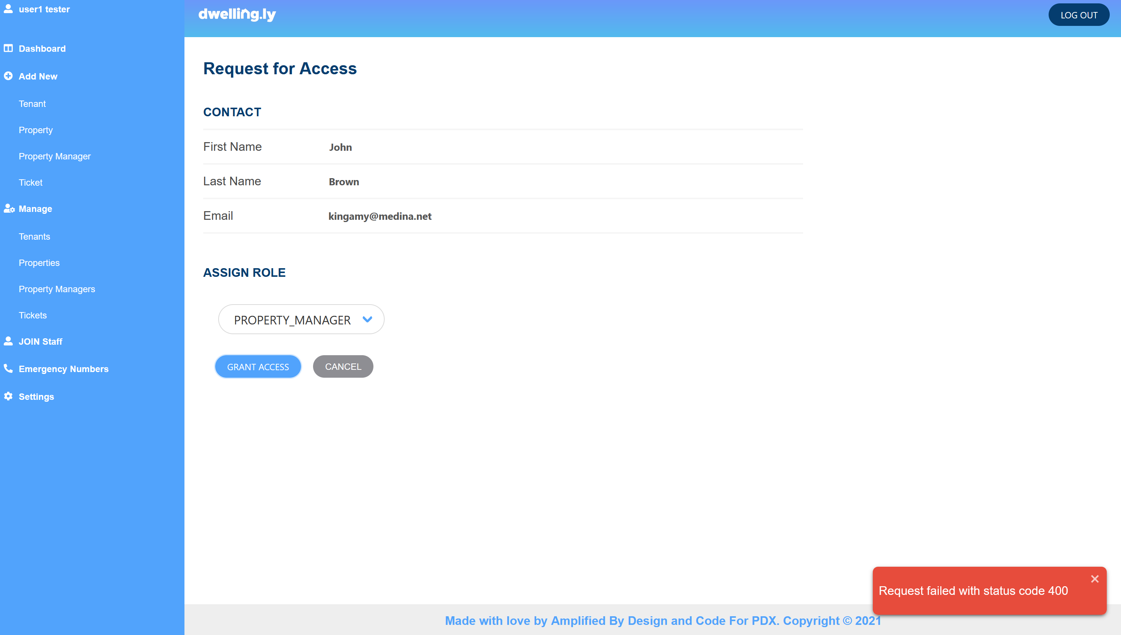Image resolution: width=1121 pixels, height=635 pixels.
Task: Select Property Manager under Add New
Action: (54, 156)
